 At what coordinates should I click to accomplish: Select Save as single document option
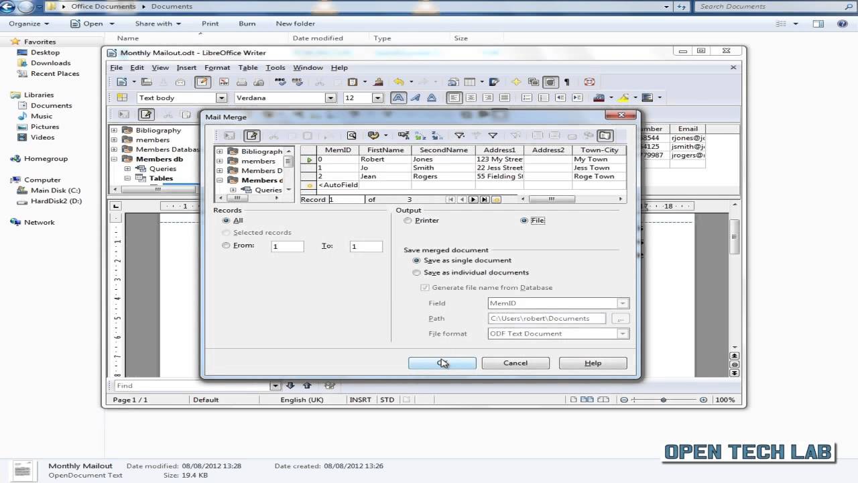point(417,260)
